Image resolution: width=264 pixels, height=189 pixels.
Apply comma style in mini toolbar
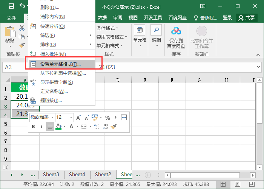click(x=115, y=118)
